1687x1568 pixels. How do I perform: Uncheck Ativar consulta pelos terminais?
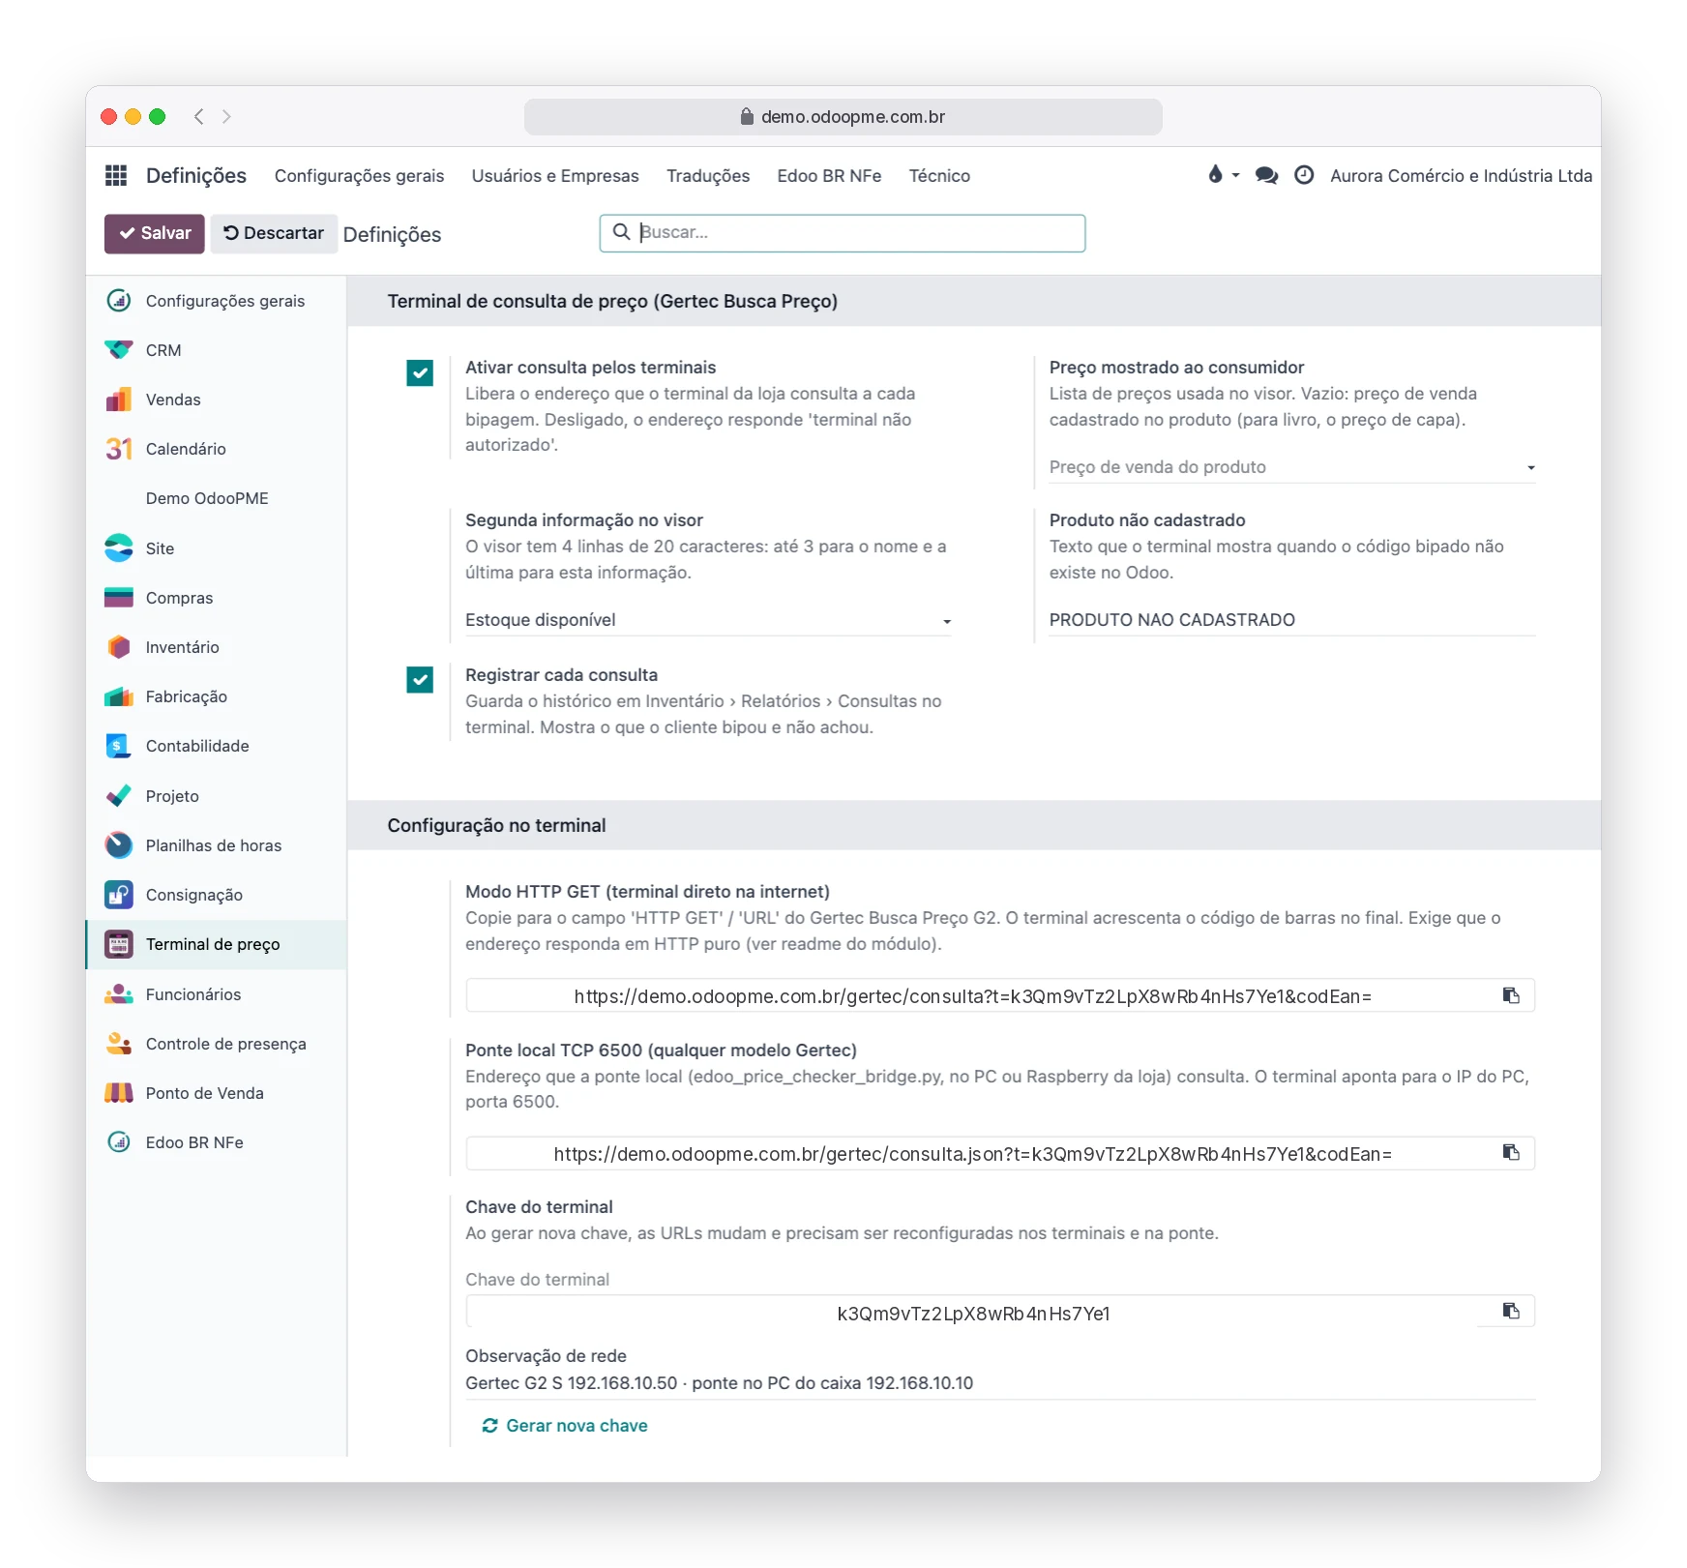[x=420, y=372]
